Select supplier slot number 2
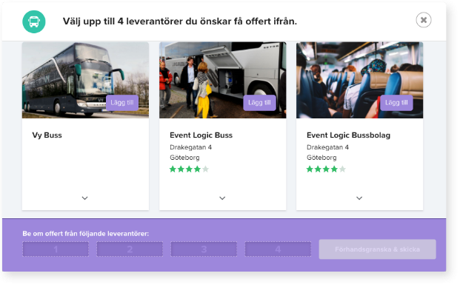 (130, 249)
